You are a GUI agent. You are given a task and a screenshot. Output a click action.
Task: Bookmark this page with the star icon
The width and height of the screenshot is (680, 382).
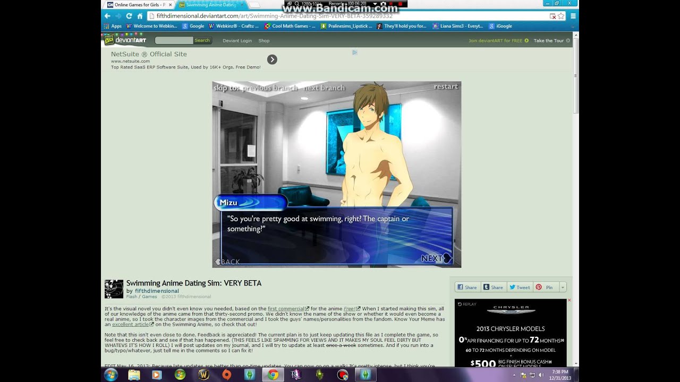point(561,16)
